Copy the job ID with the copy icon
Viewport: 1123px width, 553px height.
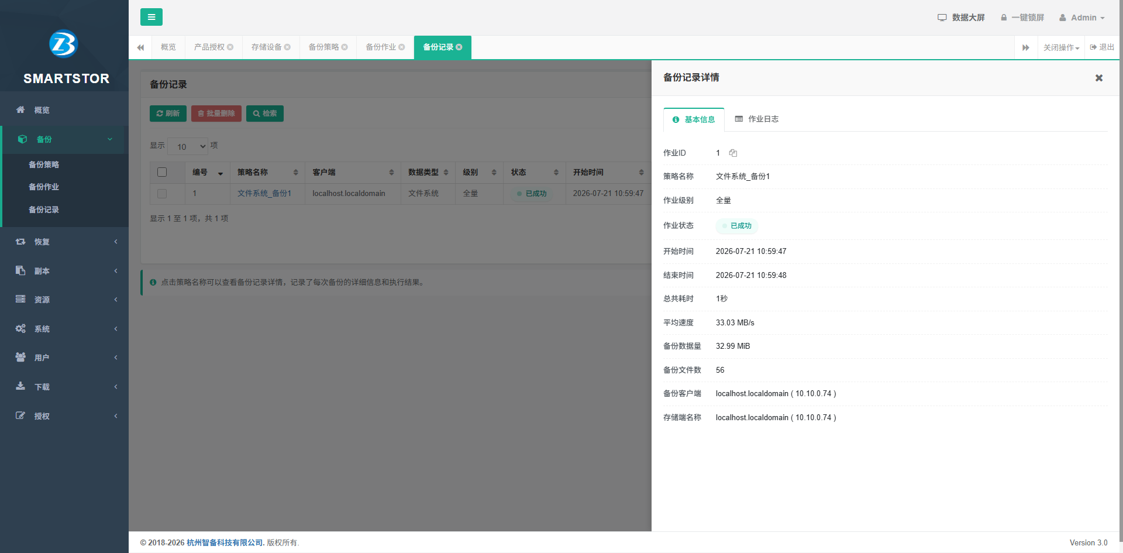click(733, 153)
